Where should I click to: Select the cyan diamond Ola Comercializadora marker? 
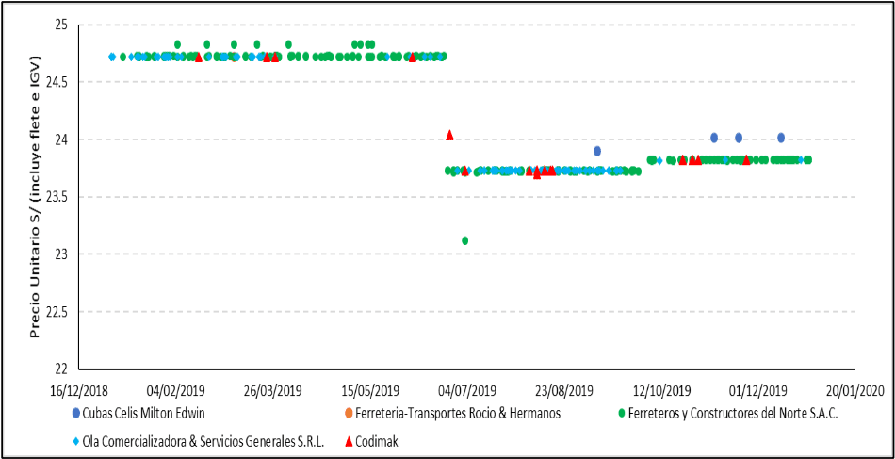[75, 440]
